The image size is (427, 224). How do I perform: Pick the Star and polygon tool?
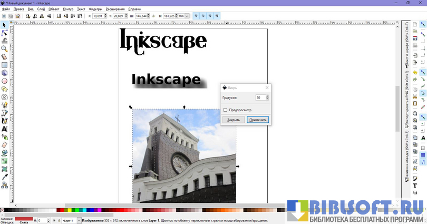(x=4, y=89)
